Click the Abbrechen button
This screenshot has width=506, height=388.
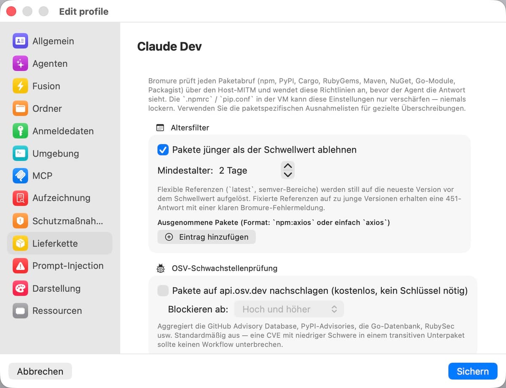coord(40,372)
